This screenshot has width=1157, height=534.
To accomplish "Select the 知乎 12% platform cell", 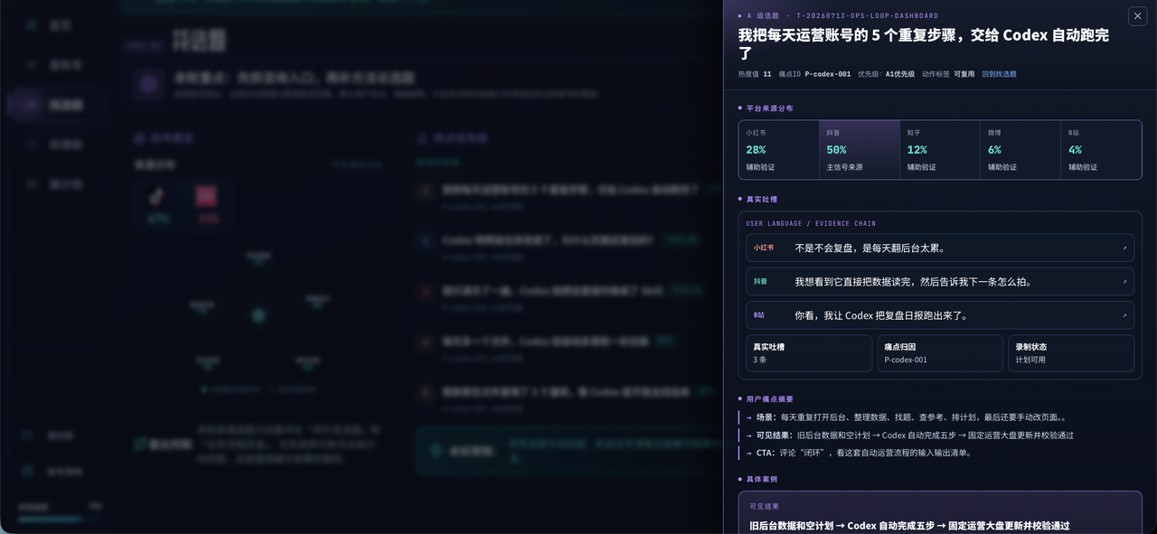I will [940, 150].
